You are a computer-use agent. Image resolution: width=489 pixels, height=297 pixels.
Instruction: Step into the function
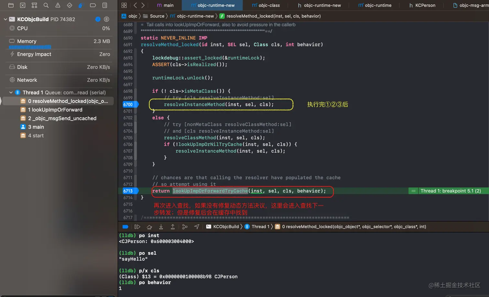point(161,227)
